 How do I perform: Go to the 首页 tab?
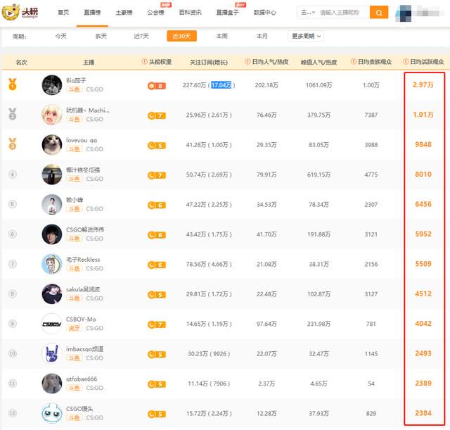63,13
